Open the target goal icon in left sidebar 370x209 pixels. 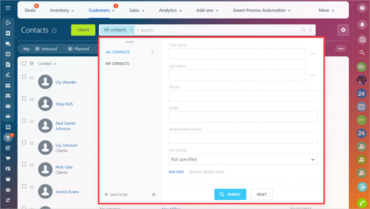click(8, 148)
